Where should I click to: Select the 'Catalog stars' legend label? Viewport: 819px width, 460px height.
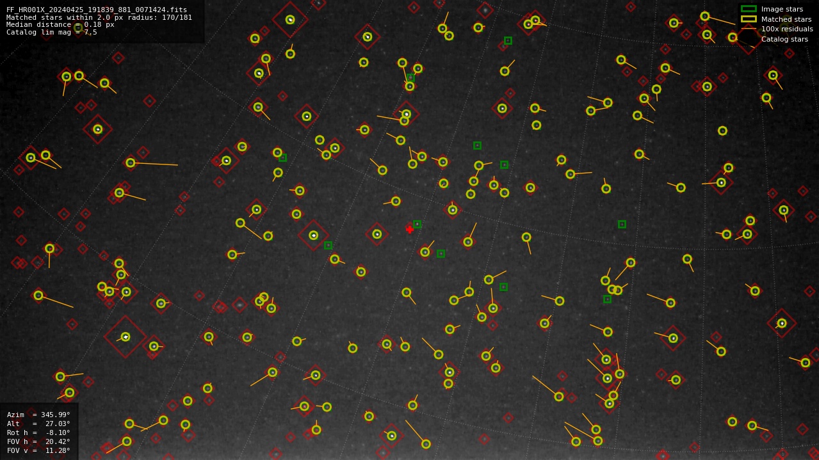pos(784,40)
